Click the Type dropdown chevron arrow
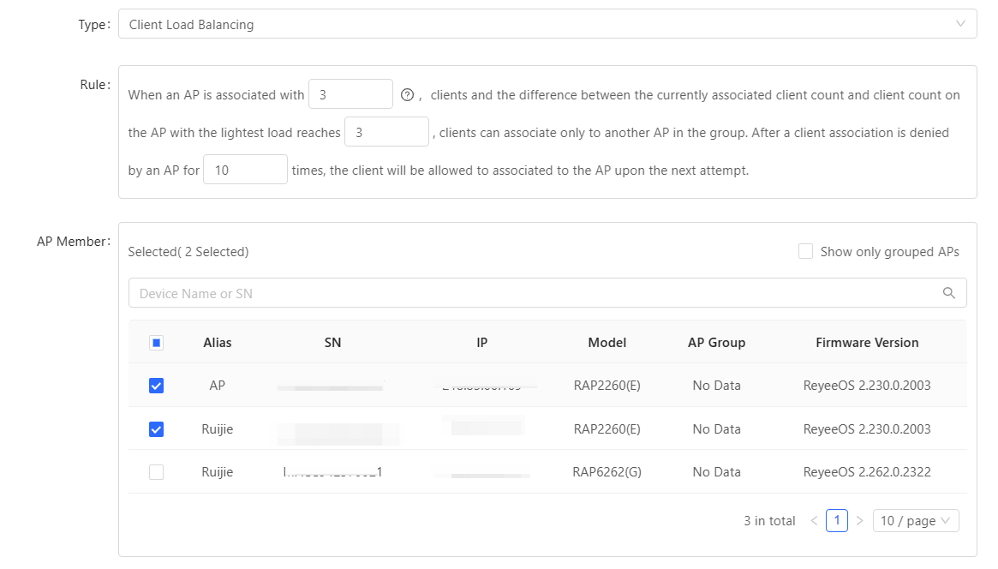Screen dimensions: 998x569 (960, 24)
